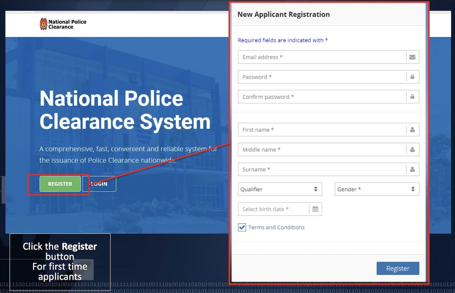Click the blue Register button in dialog
The image size is (455, 293).
tap(398, 268)
